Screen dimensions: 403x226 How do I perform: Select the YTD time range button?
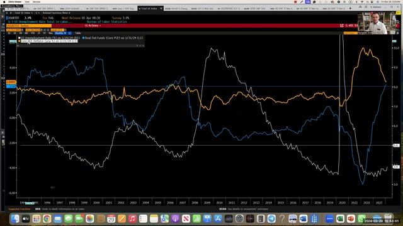coord(33,33)
